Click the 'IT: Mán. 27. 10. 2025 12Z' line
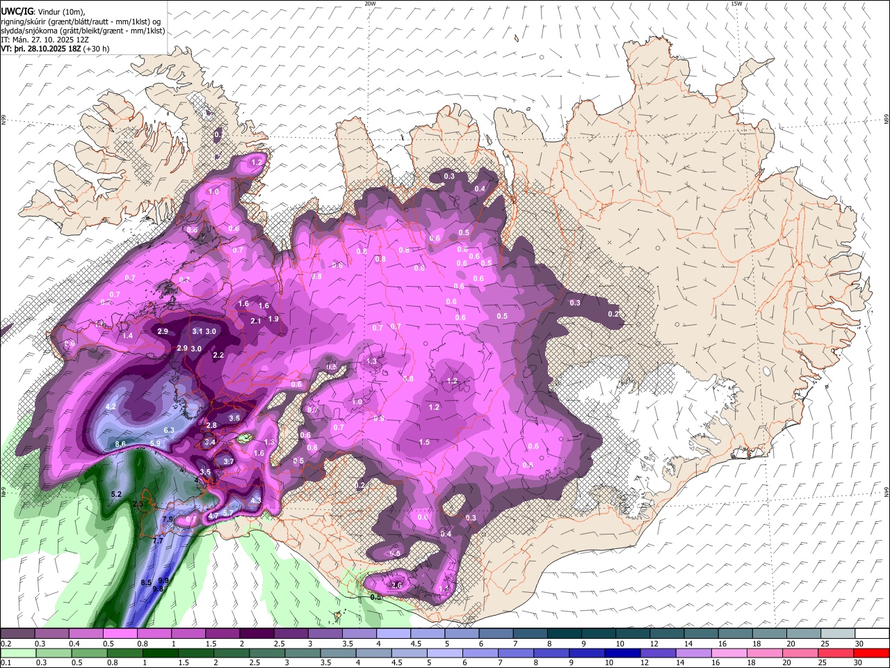 [x=44, y=40]
